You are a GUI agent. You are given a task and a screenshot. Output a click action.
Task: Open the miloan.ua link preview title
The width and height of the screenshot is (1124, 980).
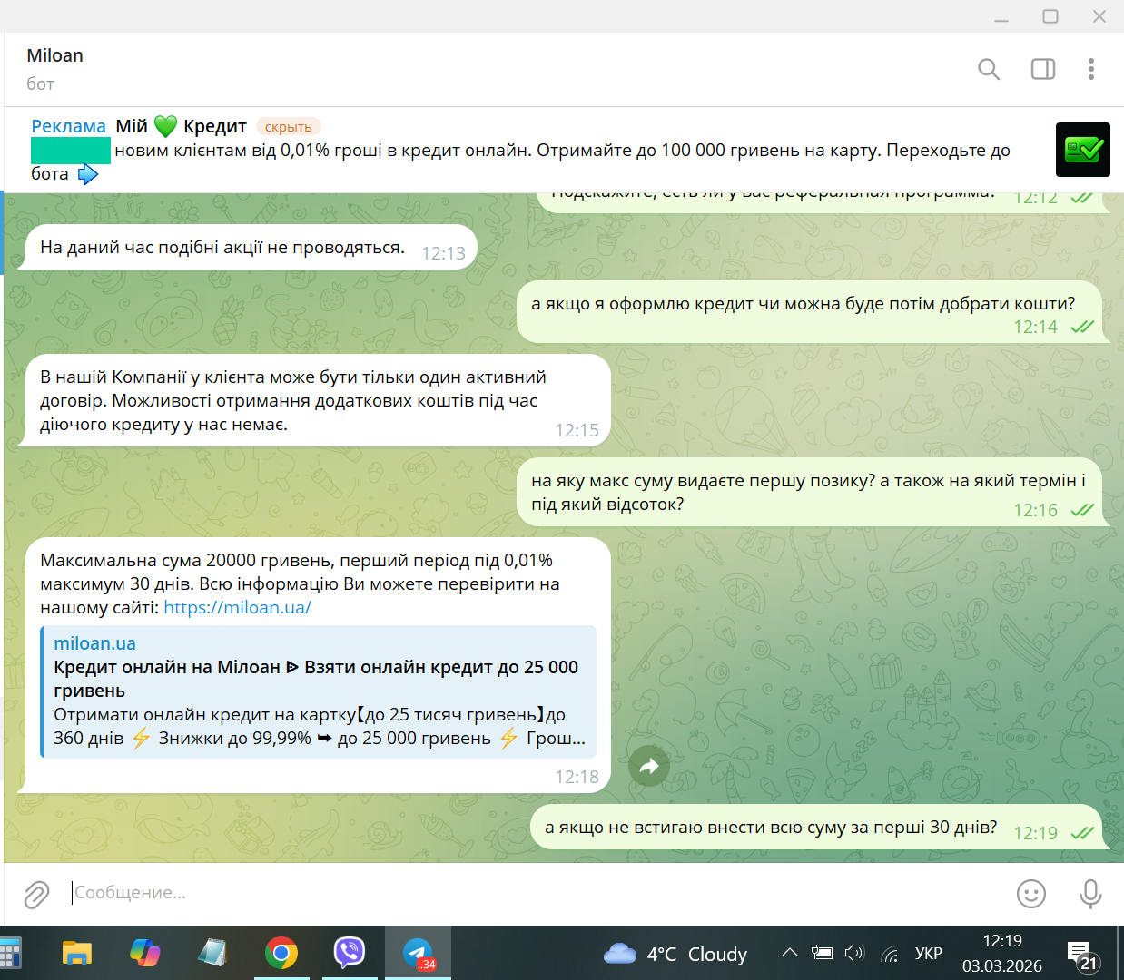316,679
